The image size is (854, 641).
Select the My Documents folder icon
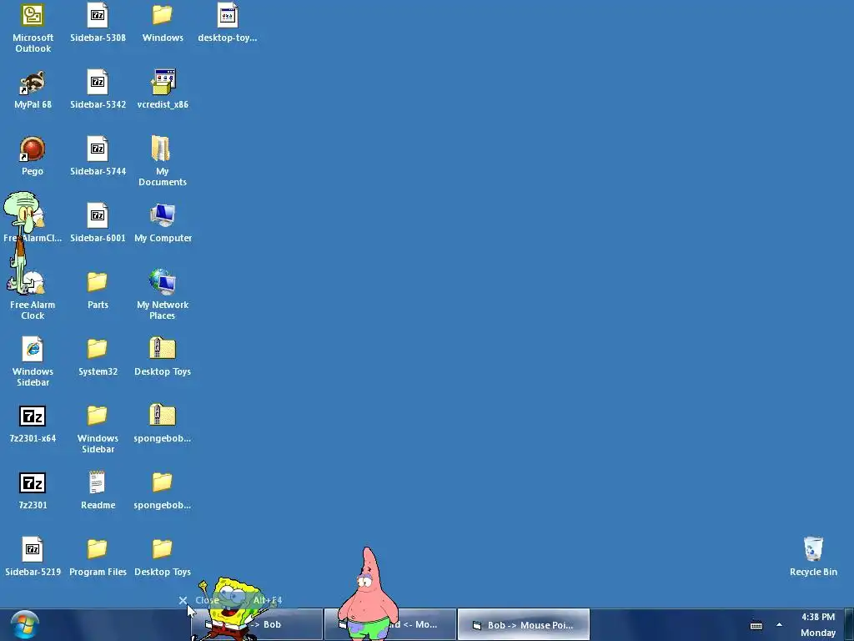click(163, 149)
